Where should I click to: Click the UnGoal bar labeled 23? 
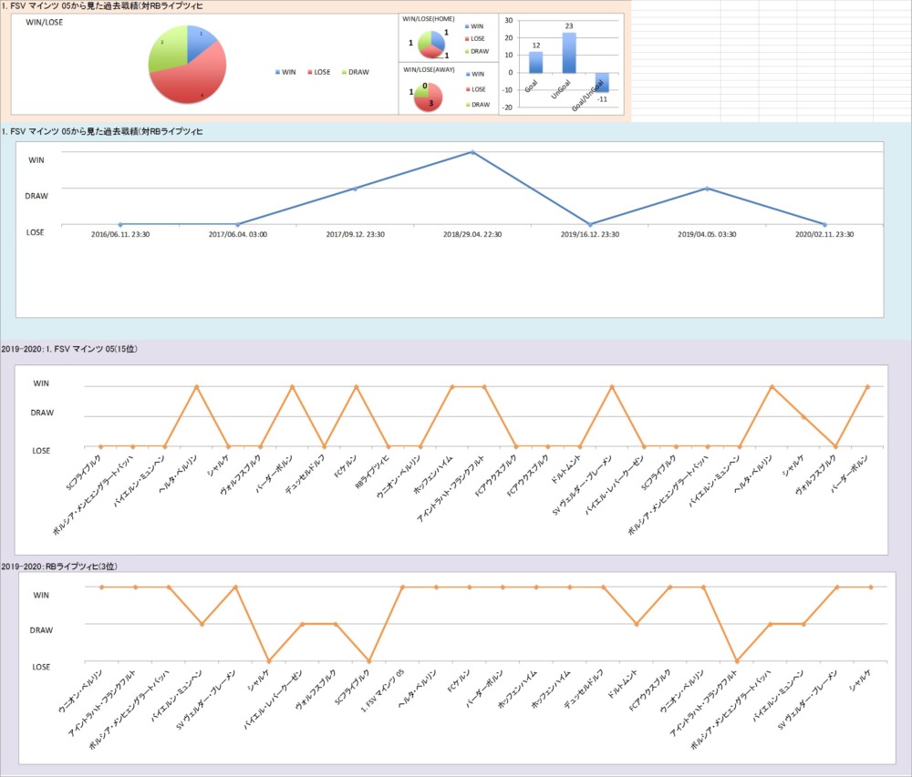[570, 53]
